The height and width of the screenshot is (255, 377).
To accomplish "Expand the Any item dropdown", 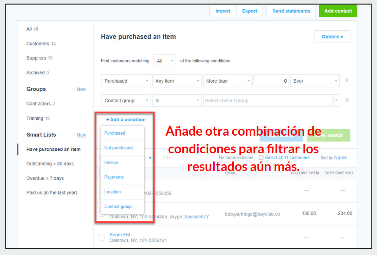I will [177, 81].
